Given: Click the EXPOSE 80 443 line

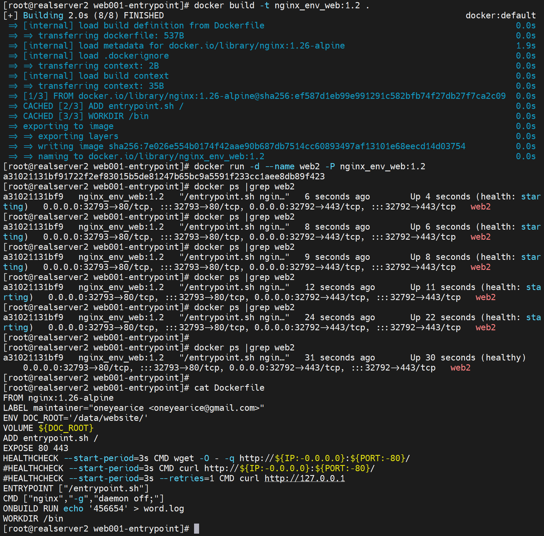Looking at the screenshot, I should [35, 448].
